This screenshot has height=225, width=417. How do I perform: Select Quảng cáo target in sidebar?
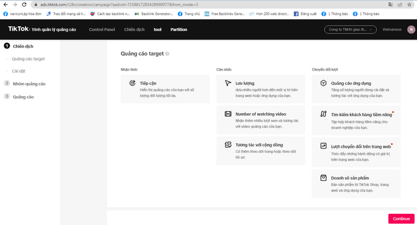28,59
